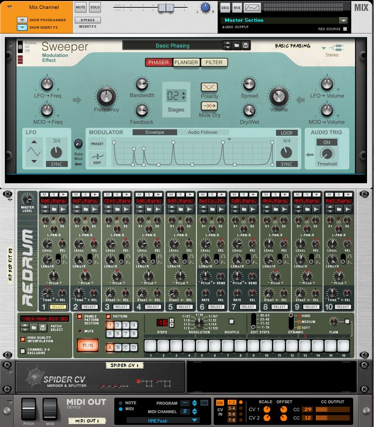Activate Redrum step 9 pad
This screenshot has width=374, height=427.
253,346
